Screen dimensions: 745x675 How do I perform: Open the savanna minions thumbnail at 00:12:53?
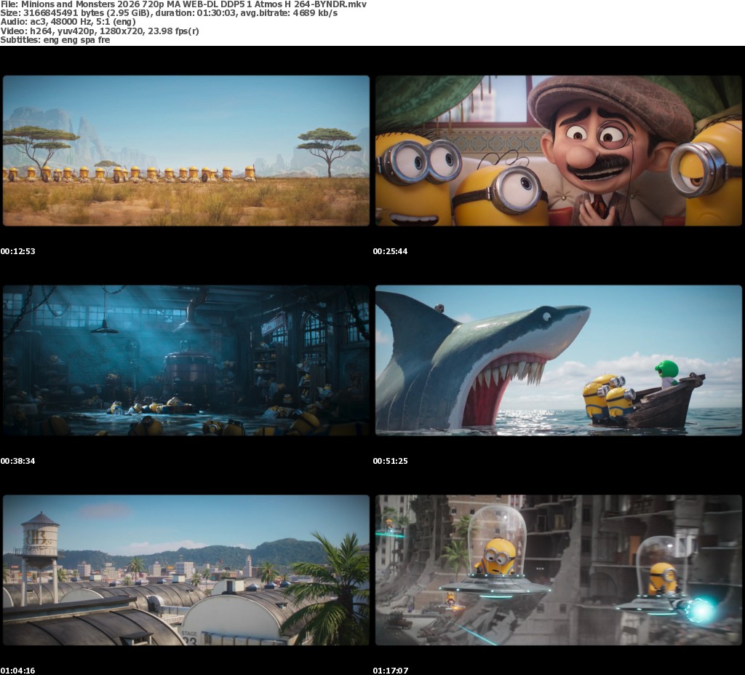(x=186, y=151)
